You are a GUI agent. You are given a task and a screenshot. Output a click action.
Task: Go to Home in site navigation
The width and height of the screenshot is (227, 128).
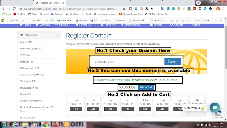pyautogui.click(x=26, y=25)
